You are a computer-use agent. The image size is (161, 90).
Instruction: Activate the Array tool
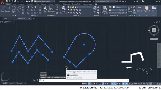(x=35, y=13)
